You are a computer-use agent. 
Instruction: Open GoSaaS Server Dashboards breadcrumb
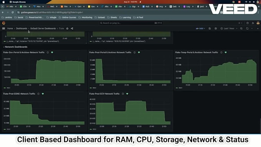pyautogui.click(x=43, y=28)
